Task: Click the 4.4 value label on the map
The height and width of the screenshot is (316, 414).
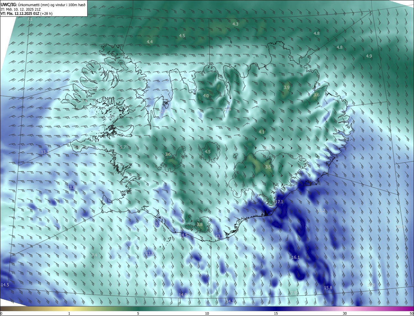Action: [x=149, y=42]
